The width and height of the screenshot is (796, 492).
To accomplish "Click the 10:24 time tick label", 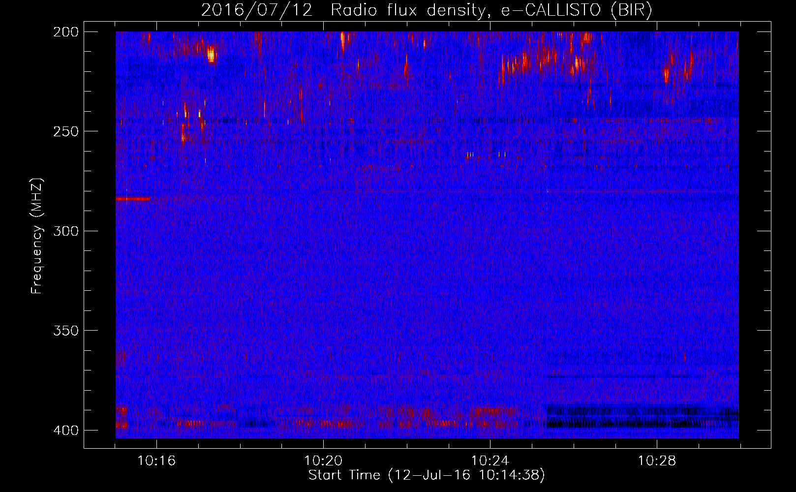I will (x=490, y=461).
